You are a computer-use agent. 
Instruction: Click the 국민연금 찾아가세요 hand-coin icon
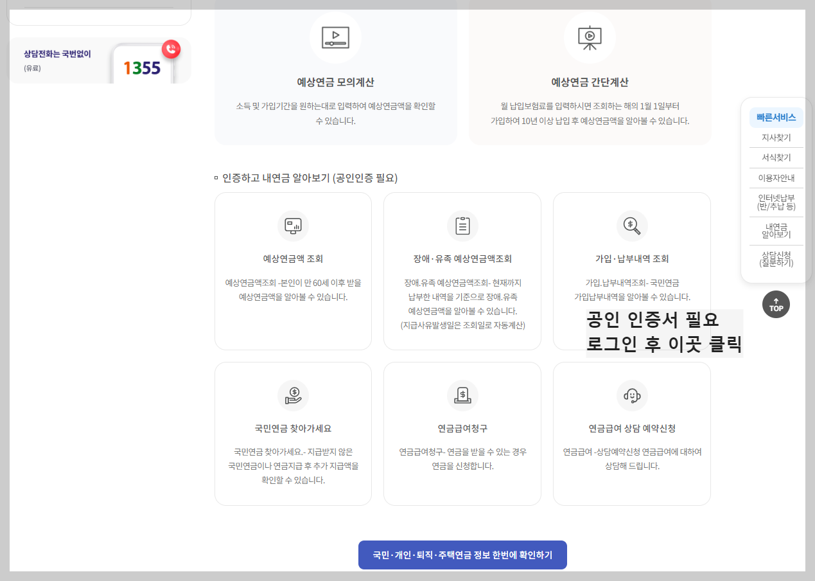(x=293, y=395)
